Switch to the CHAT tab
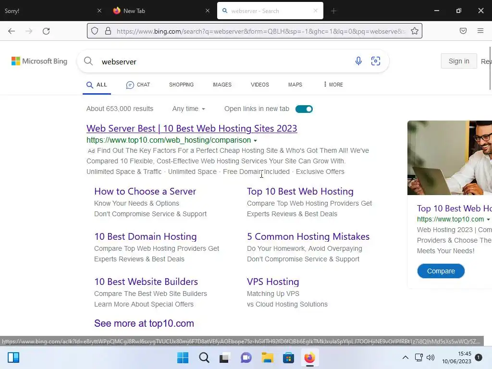492x369 pixels. tap(138, 85)
